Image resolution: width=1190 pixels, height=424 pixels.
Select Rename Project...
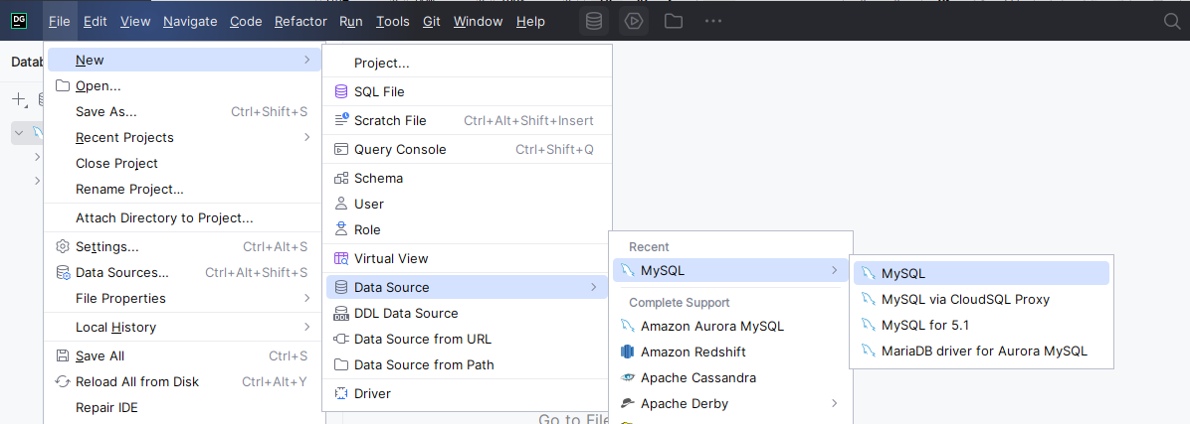(182, 189)
